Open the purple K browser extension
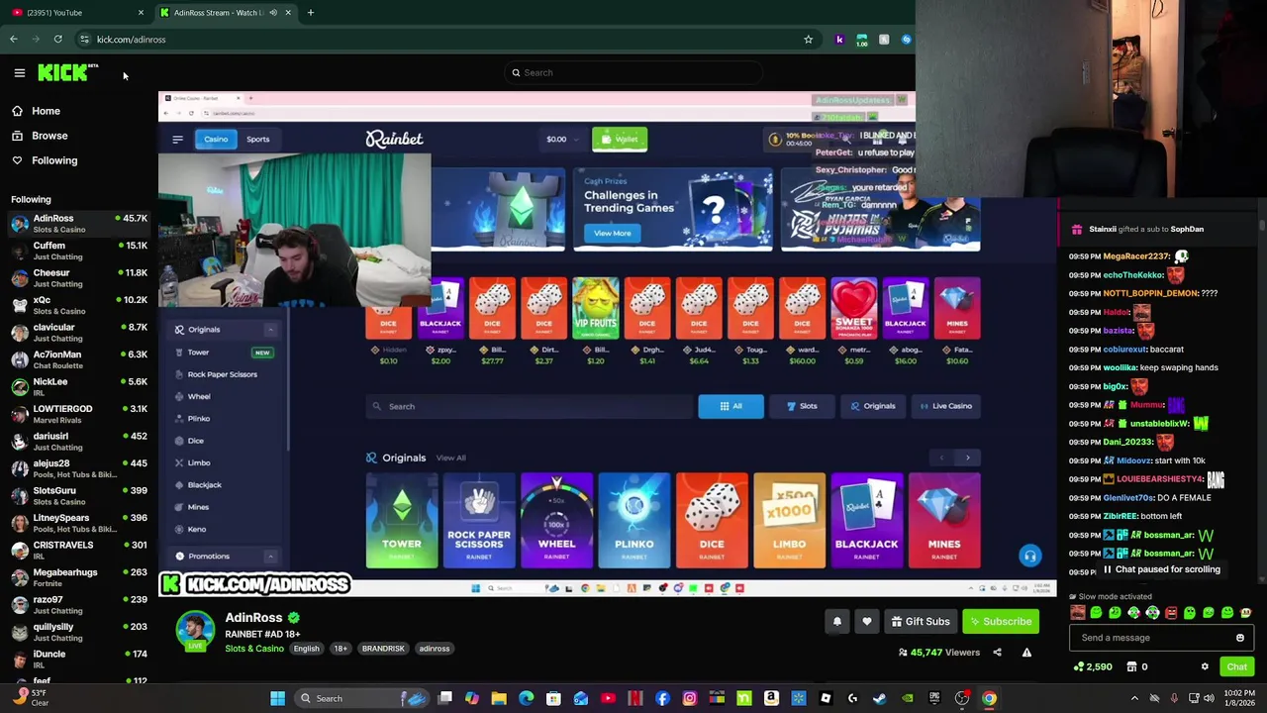The height and width of the screenshot is (713, 1267). point(839,40)
